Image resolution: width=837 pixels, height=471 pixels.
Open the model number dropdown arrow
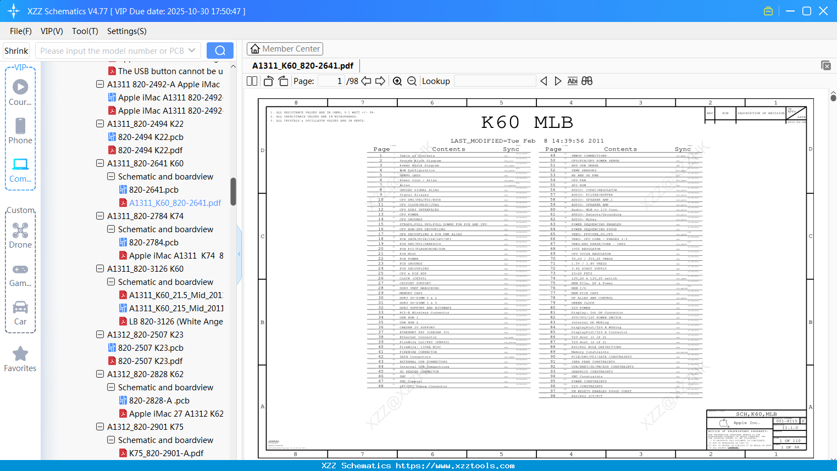point(192,51)
